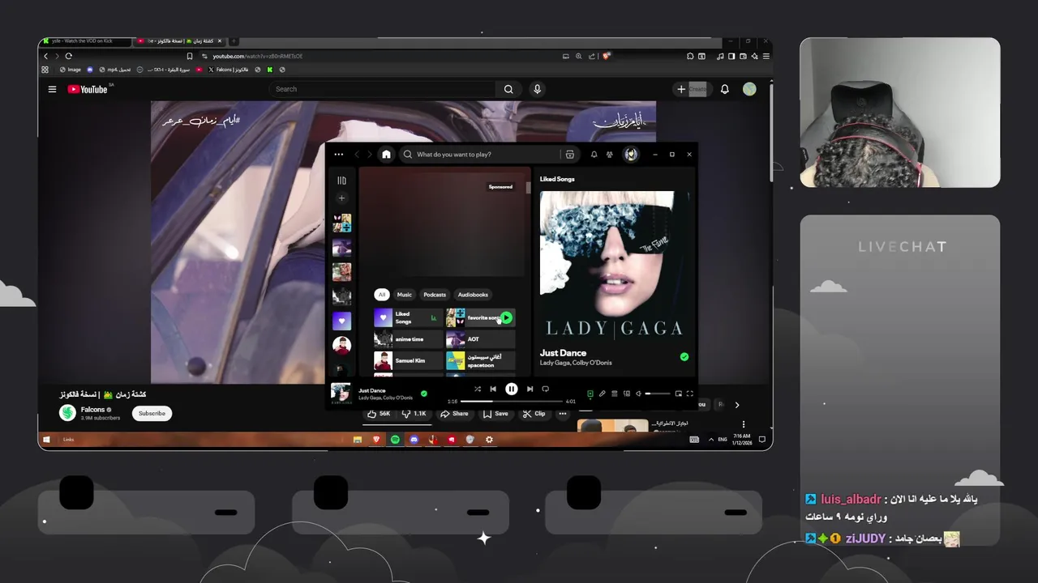Open Spotify notifications bell

(x=594, y=155)
